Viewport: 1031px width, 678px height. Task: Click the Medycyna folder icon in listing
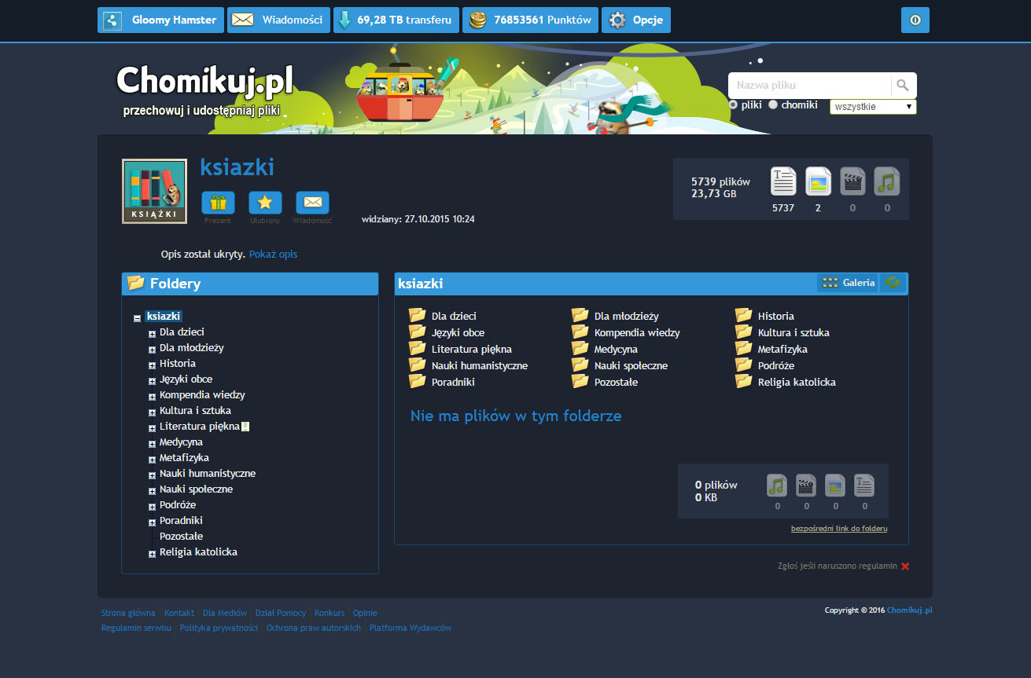click(x=580, y=348)
